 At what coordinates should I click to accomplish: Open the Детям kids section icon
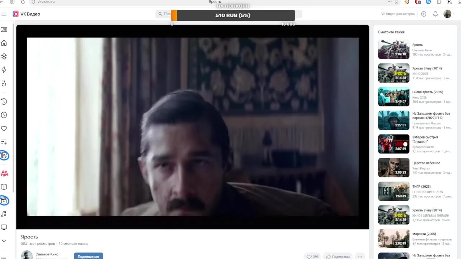tap(4, 173)
